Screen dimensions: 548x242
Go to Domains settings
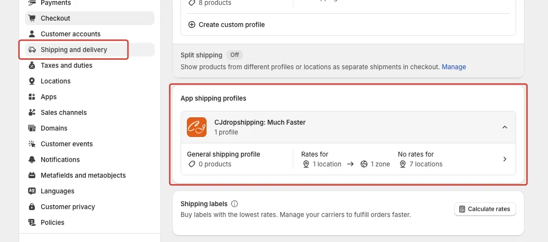(x=54, y=128)
